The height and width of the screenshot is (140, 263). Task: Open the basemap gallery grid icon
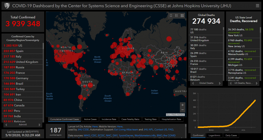pos(182,15)
